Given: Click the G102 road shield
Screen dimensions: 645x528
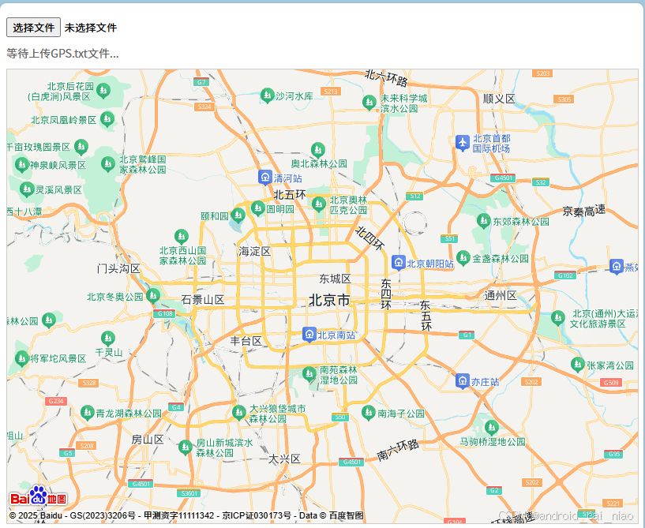Looking at the screenshot, I should [565, 275].
